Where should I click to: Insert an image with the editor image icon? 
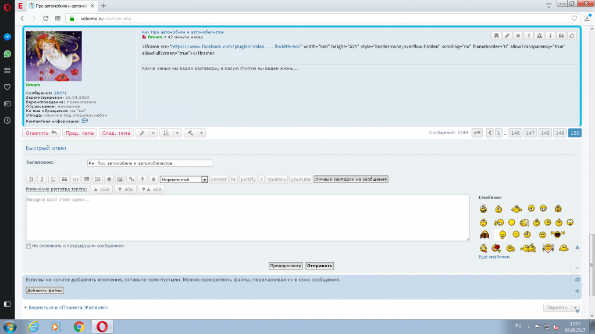(120, 179)
